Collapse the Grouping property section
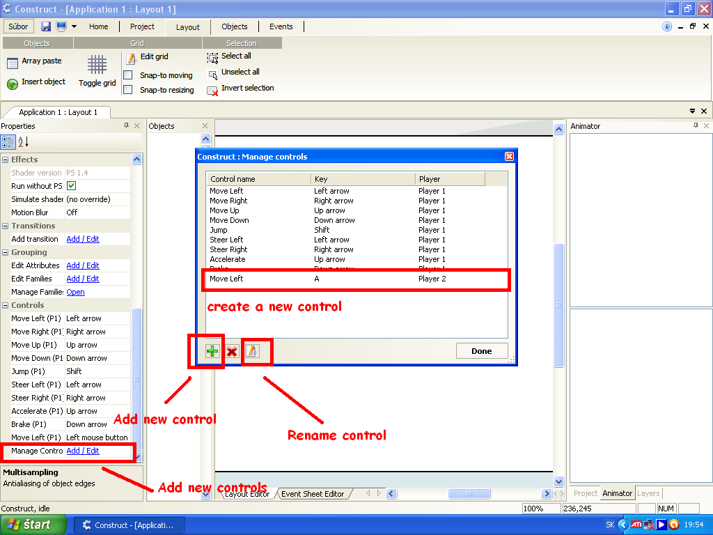The height and width of the screenshot is (535, 713). point(6,252)
